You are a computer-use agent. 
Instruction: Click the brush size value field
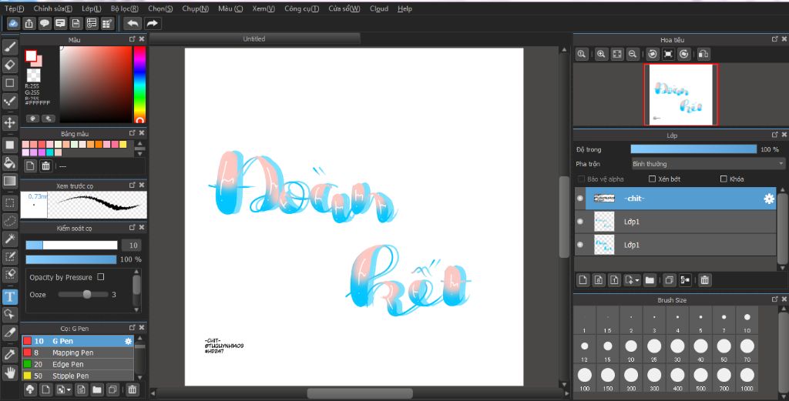point(132,246)
